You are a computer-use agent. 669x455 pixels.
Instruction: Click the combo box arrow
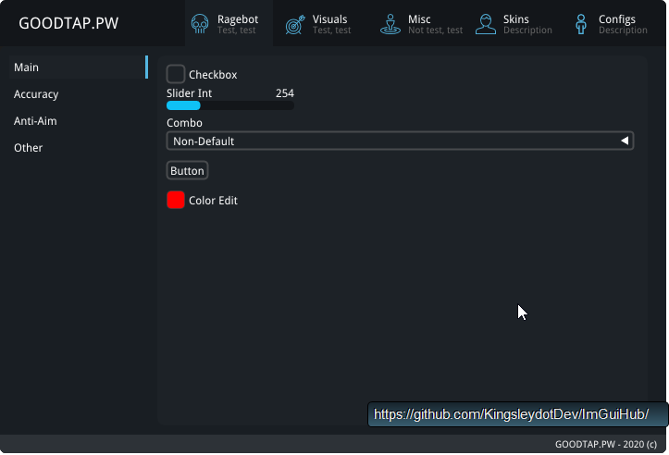625,141
